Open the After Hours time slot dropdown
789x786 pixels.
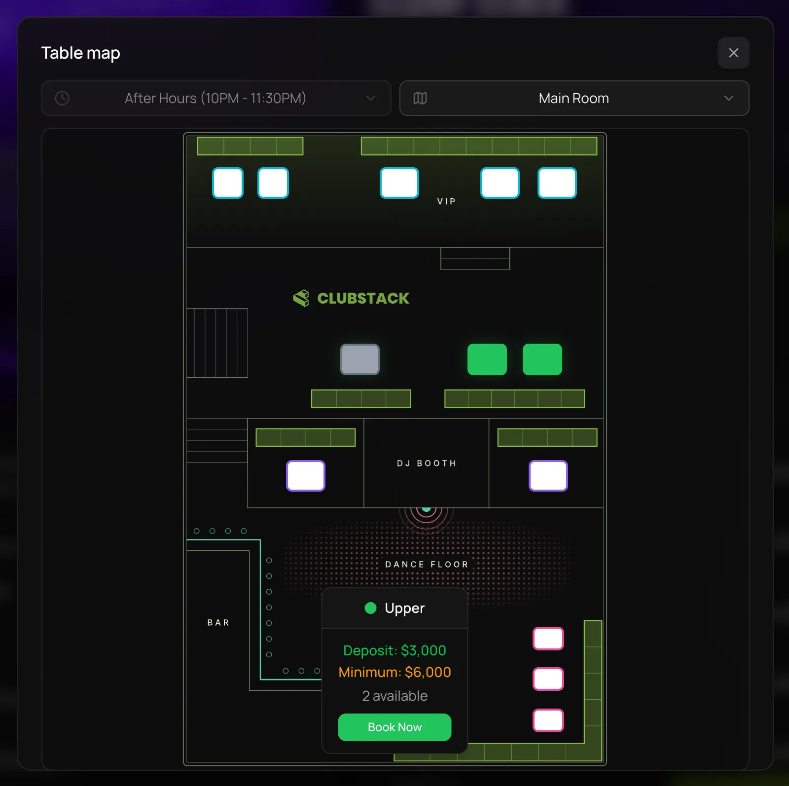[216, 98]
